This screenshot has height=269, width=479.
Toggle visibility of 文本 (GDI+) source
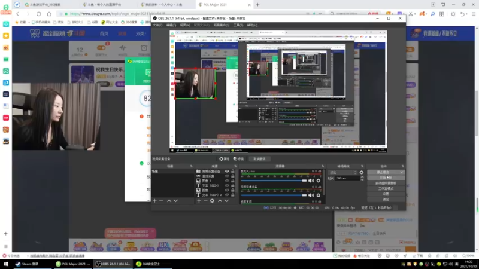coord(227,185)
